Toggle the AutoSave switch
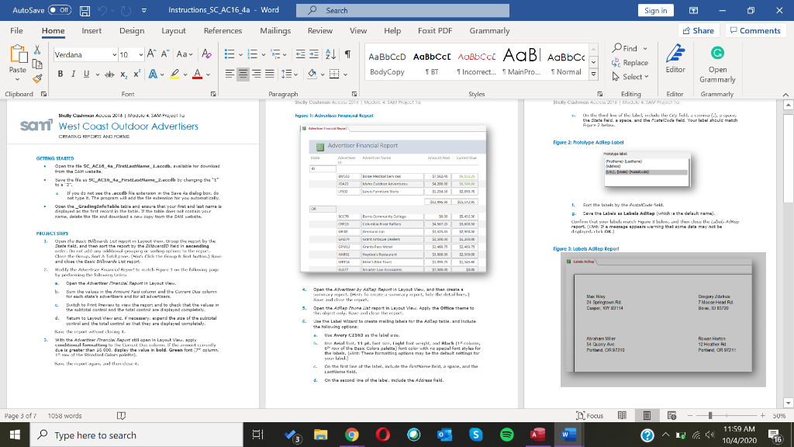 pos(59,10)
